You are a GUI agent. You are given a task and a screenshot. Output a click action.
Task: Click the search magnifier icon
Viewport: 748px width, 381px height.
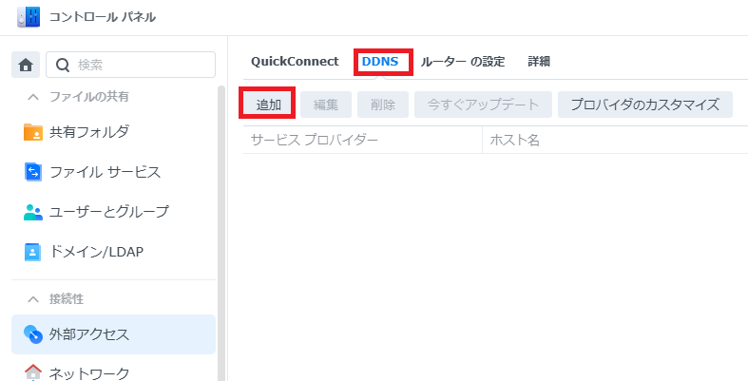(63, 65)
